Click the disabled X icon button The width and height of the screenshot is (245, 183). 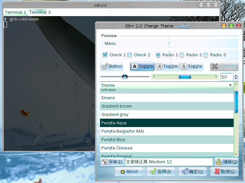point(214,66)
